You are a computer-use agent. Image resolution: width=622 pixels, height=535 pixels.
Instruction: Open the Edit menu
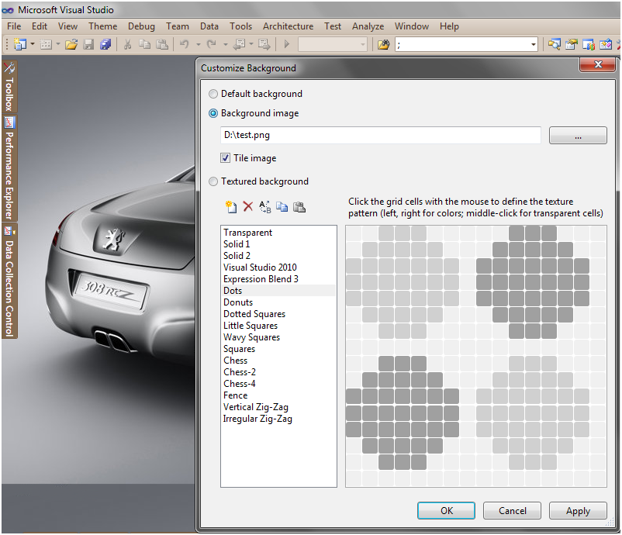[x=40, y=26]
